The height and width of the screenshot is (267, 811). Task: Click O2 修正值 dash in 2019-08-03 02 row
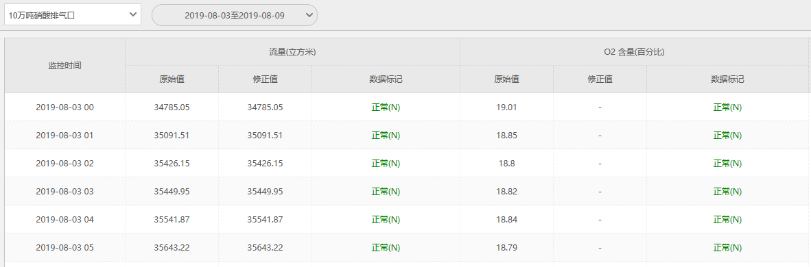tap(600, 163)
